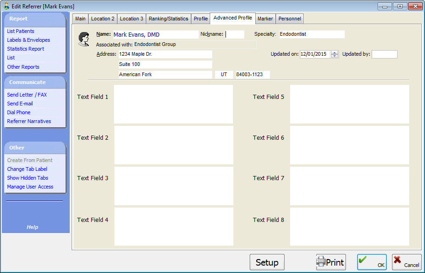
Task: Switch to the Ranking/Statistics tab
Action: (168, 19)
